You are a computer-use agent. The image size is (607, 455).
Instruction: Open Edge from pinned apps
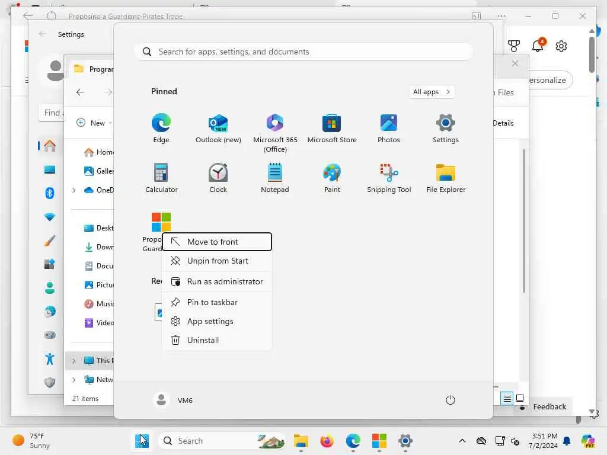(161, 129)
